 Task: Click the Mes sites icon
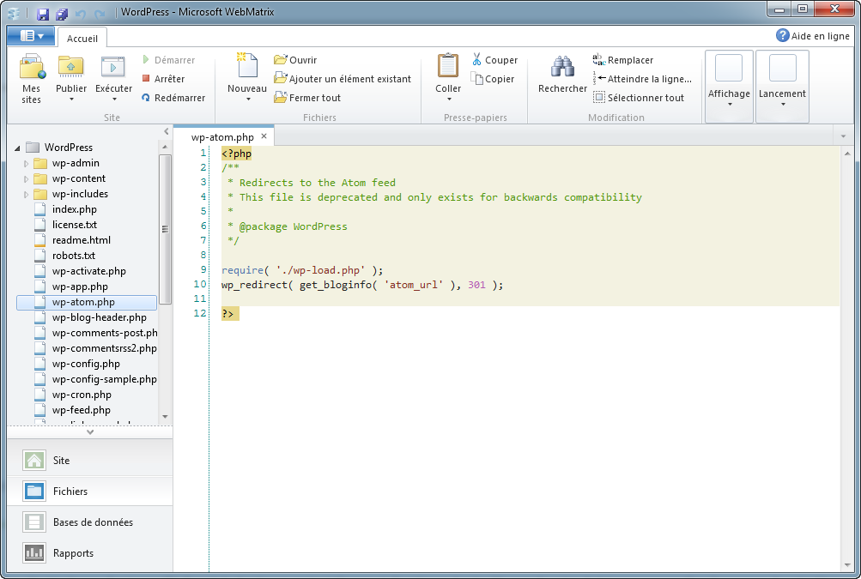[32, 67]
